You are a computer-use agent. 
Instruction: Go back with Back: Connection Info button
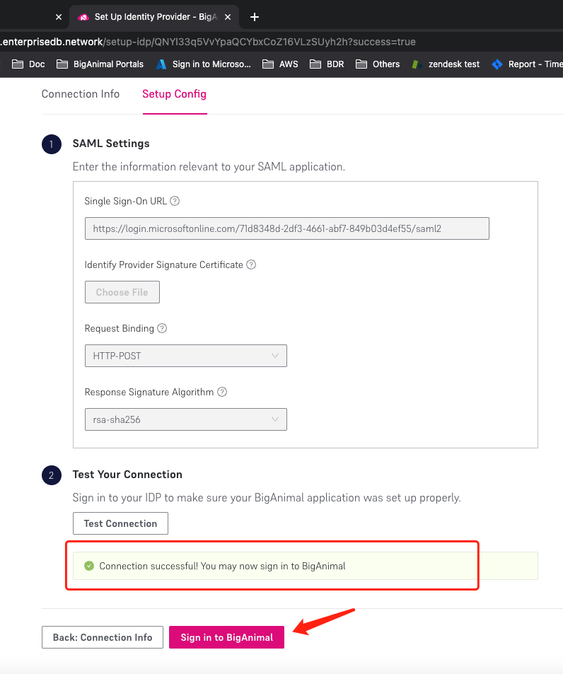[x=103, y=637]
